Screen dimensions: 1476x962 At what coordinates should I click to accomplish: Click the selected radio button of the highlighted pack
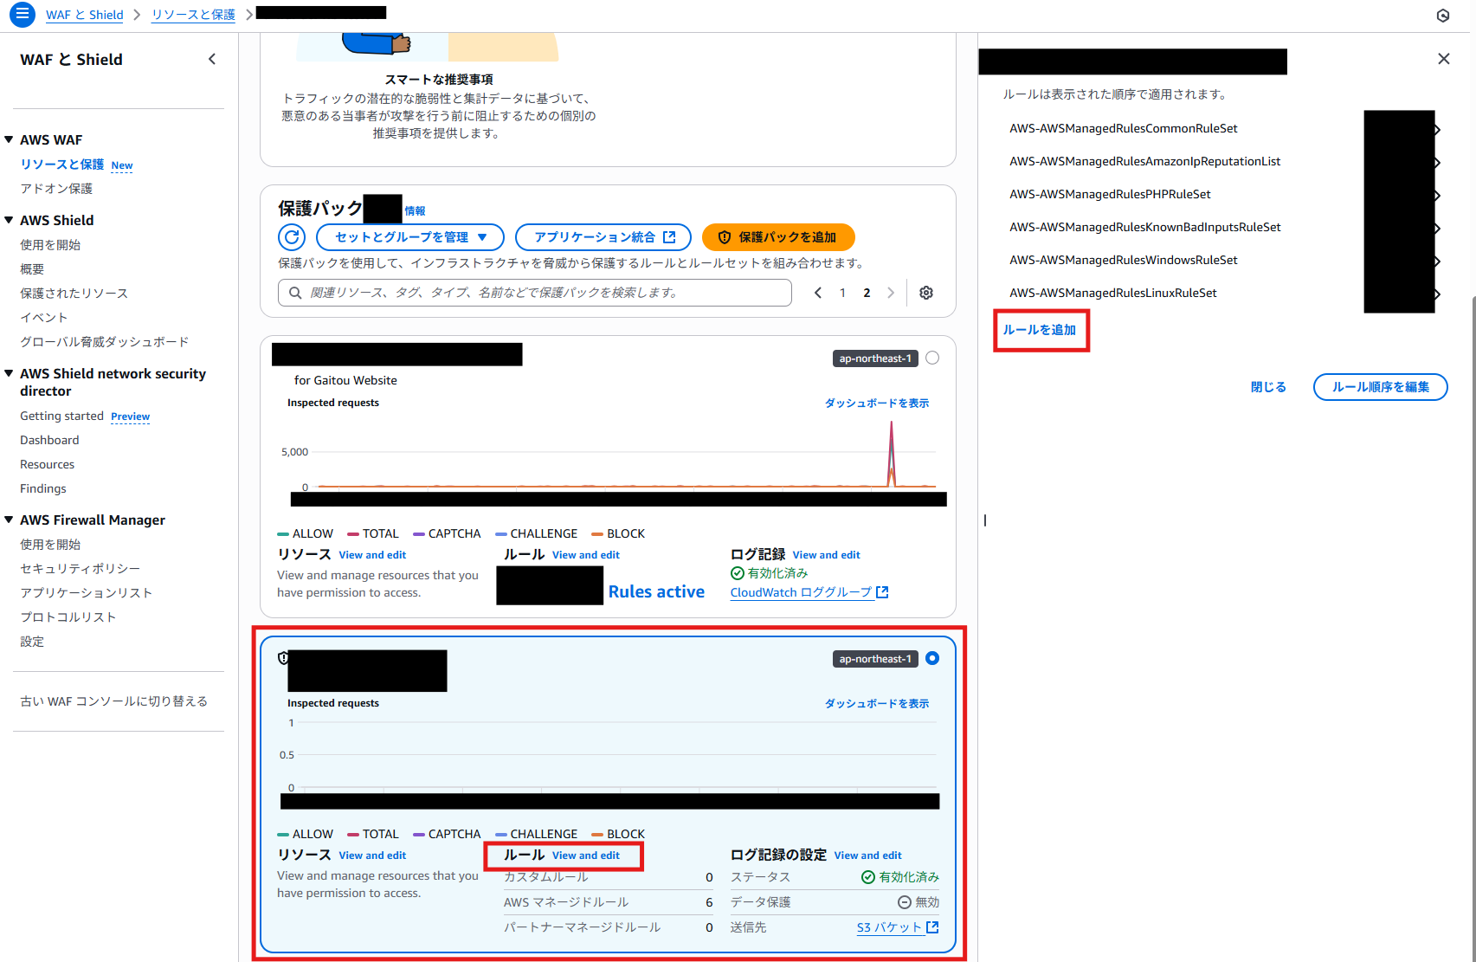pyautogui.click(x=932, y=658)
